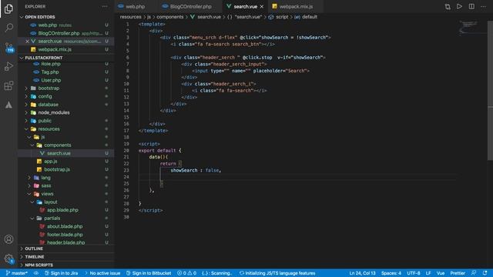Change file encoding UTF-8
Screen dimensions: 493x277
coord(414,273)
